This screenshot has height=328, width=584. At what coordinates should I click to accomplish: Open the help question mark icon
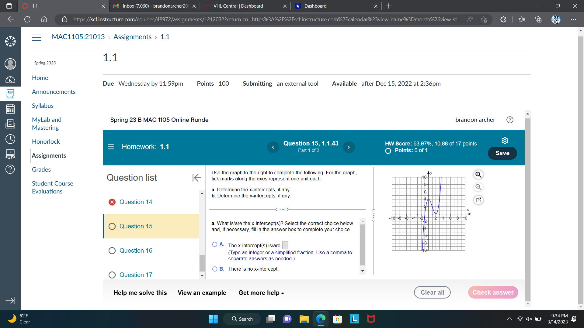click(510, 120)
